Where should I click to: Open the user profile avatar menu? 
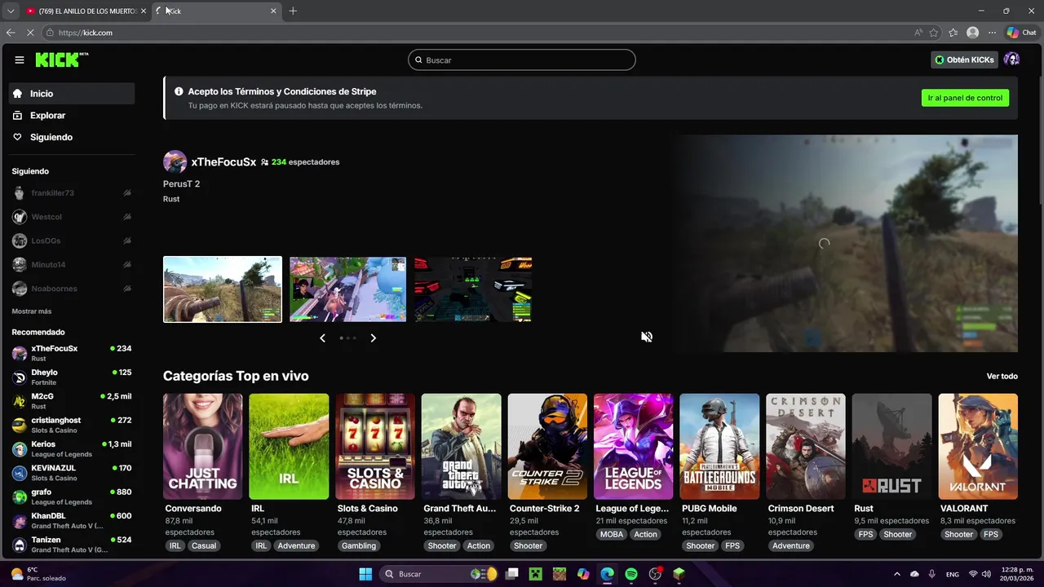click(1011, 60)
